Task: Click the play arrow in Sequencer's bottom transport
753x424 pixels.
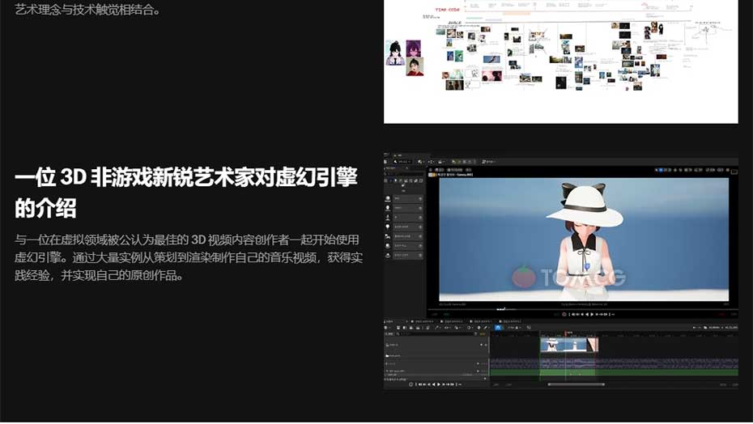Action: click(x=439, y=384)
